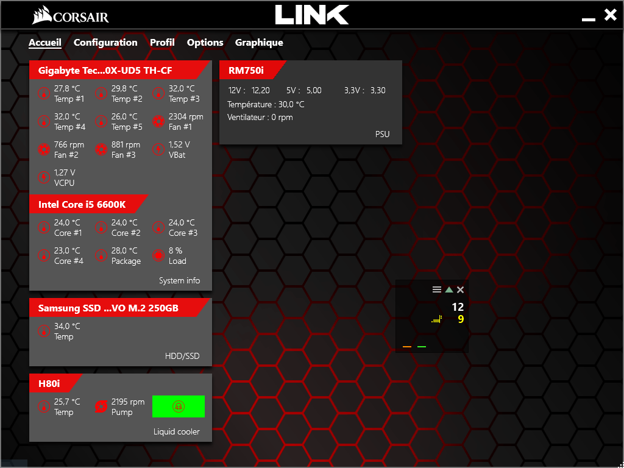Click the VBat voltage icon
Screen dimensions: 624x468
[x=158, y=150]
